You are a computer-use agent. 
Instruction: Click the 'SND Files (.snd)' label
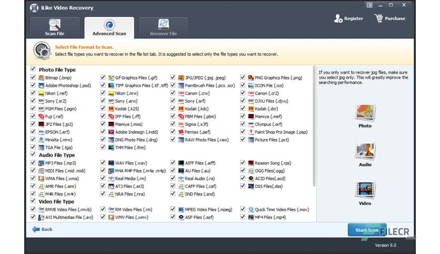coord(200,194)
